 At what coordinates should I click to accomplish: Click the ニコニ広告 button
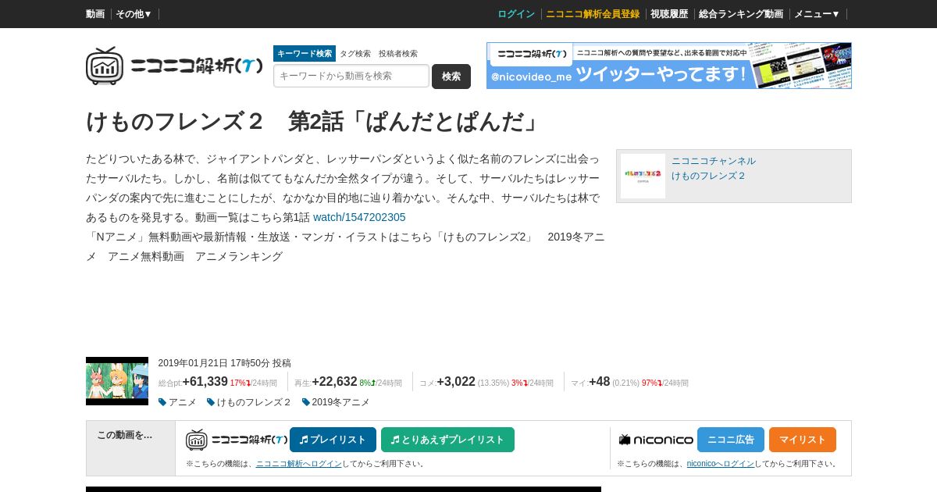click(x=731, y=440)
